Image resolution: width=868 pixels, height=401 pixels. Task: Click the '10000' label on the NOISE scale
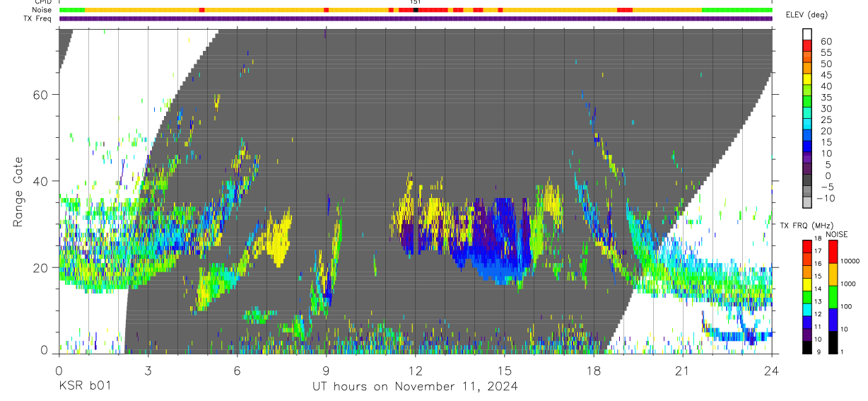[x=850, y=262]
